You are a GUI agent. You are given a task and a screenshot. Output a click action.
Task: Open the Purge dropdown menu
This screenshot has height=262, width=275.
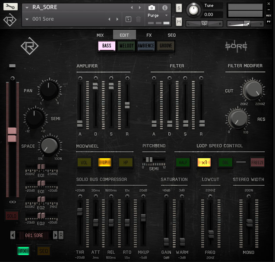pos(158,16)
